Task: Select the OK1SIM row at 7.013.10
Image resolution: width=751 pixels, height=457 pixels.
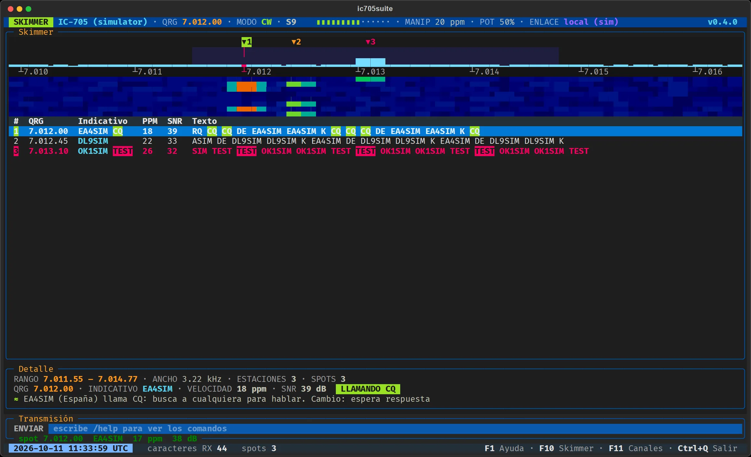Action: click(375, 151)
